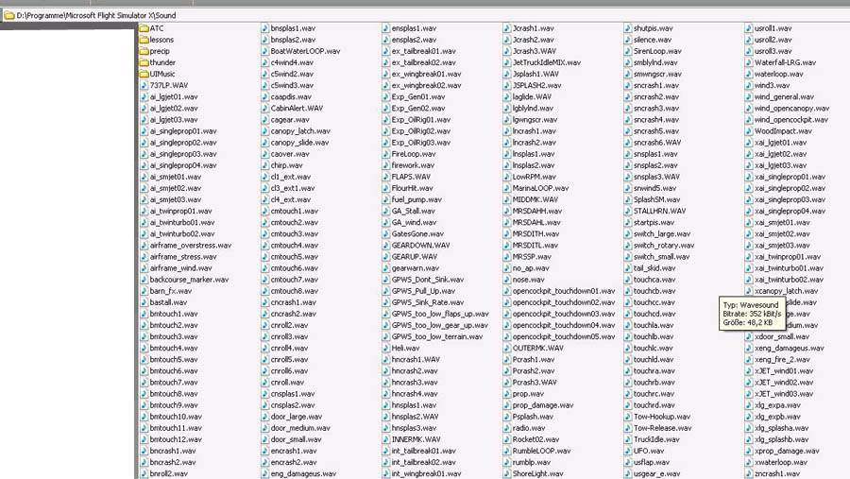Select file wind_opencanopy.wav

791,108
